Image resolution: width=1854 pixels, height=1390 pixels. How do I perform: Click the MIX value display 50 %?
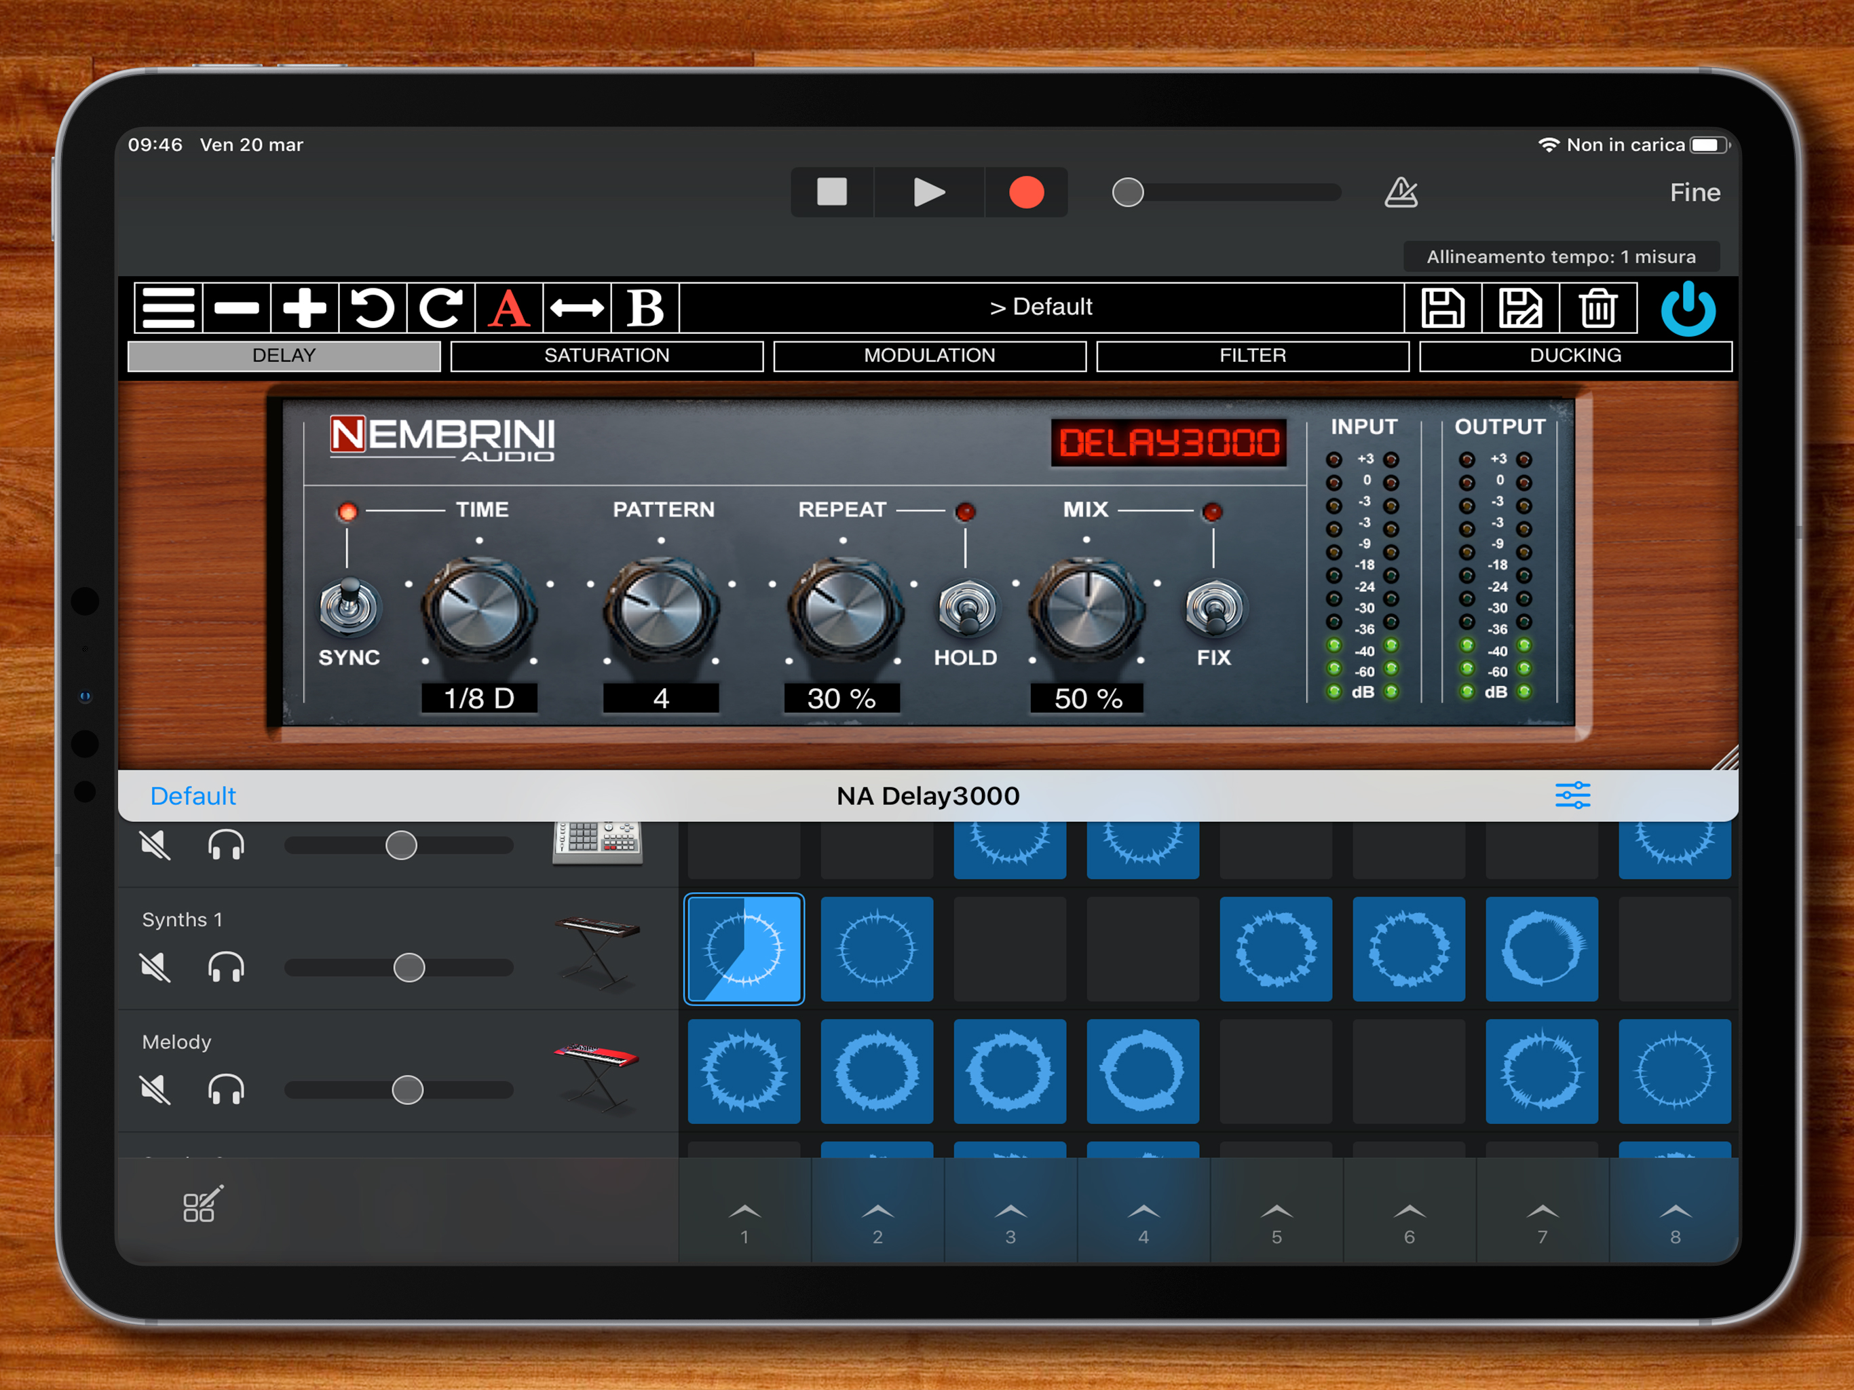click(1087, 698)
